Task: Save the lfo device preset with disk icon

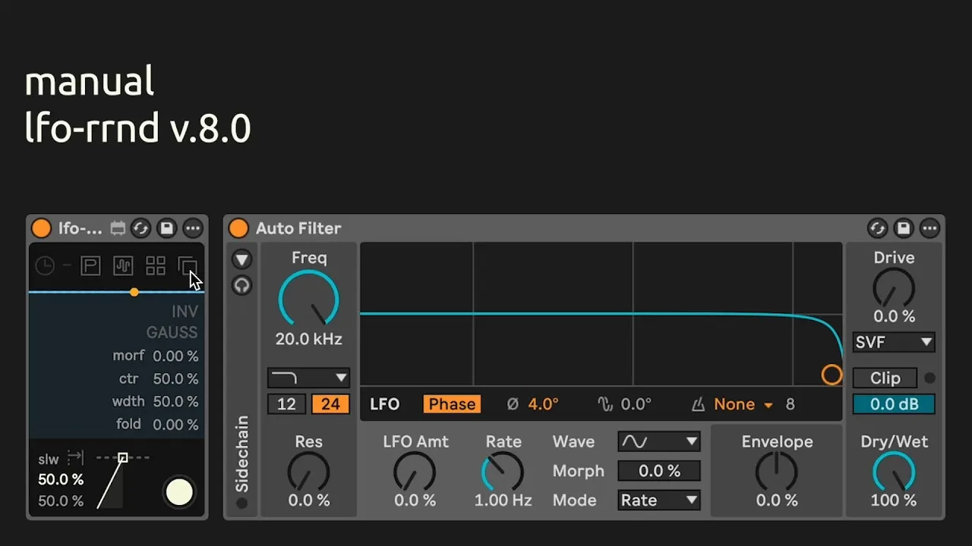Action: [x=166, y=228]
